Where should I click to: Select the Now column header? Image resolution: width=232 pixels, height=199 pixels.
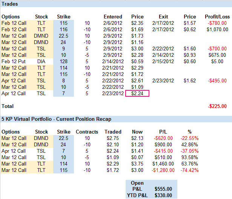pos(137,132)
